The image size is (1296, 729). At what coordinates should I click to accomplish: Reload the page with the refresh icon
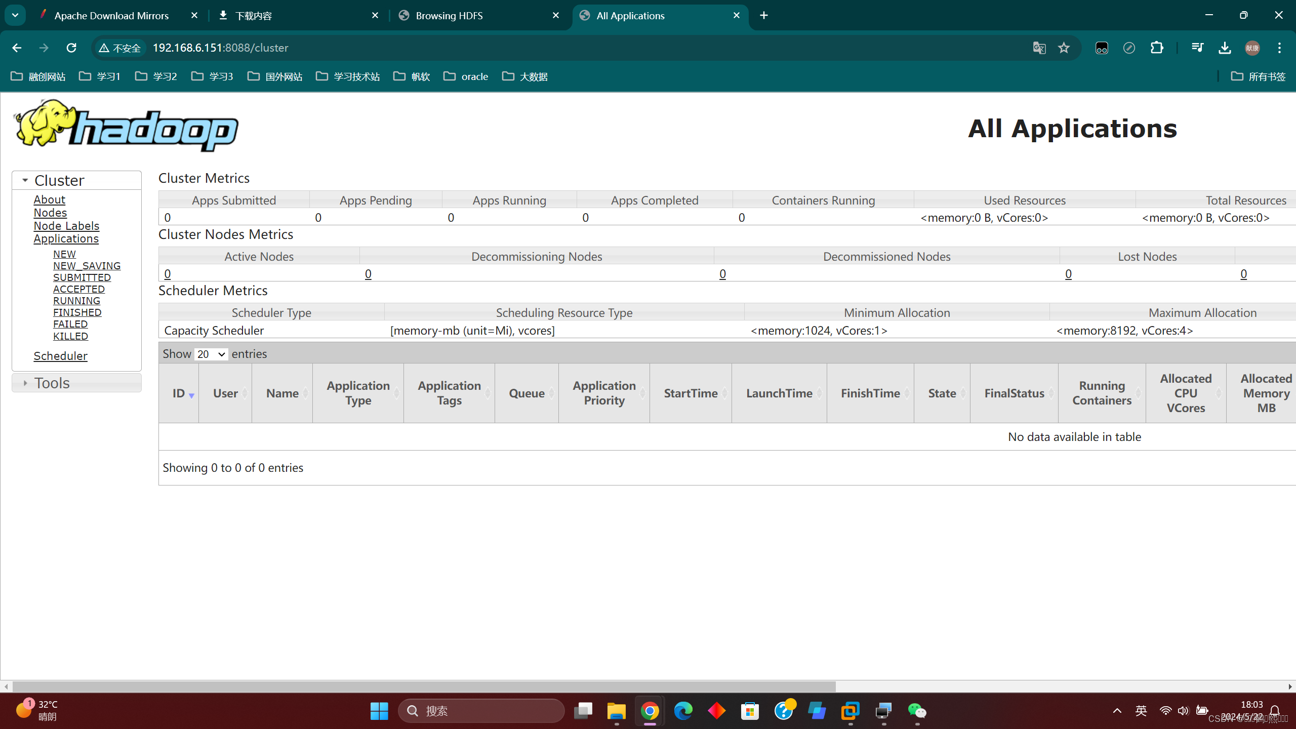[71, 48]
